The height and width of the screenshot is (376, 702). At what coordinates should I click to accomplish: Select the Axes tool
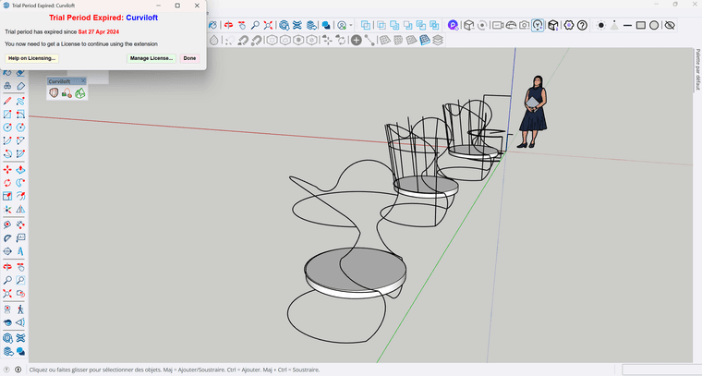7,210
